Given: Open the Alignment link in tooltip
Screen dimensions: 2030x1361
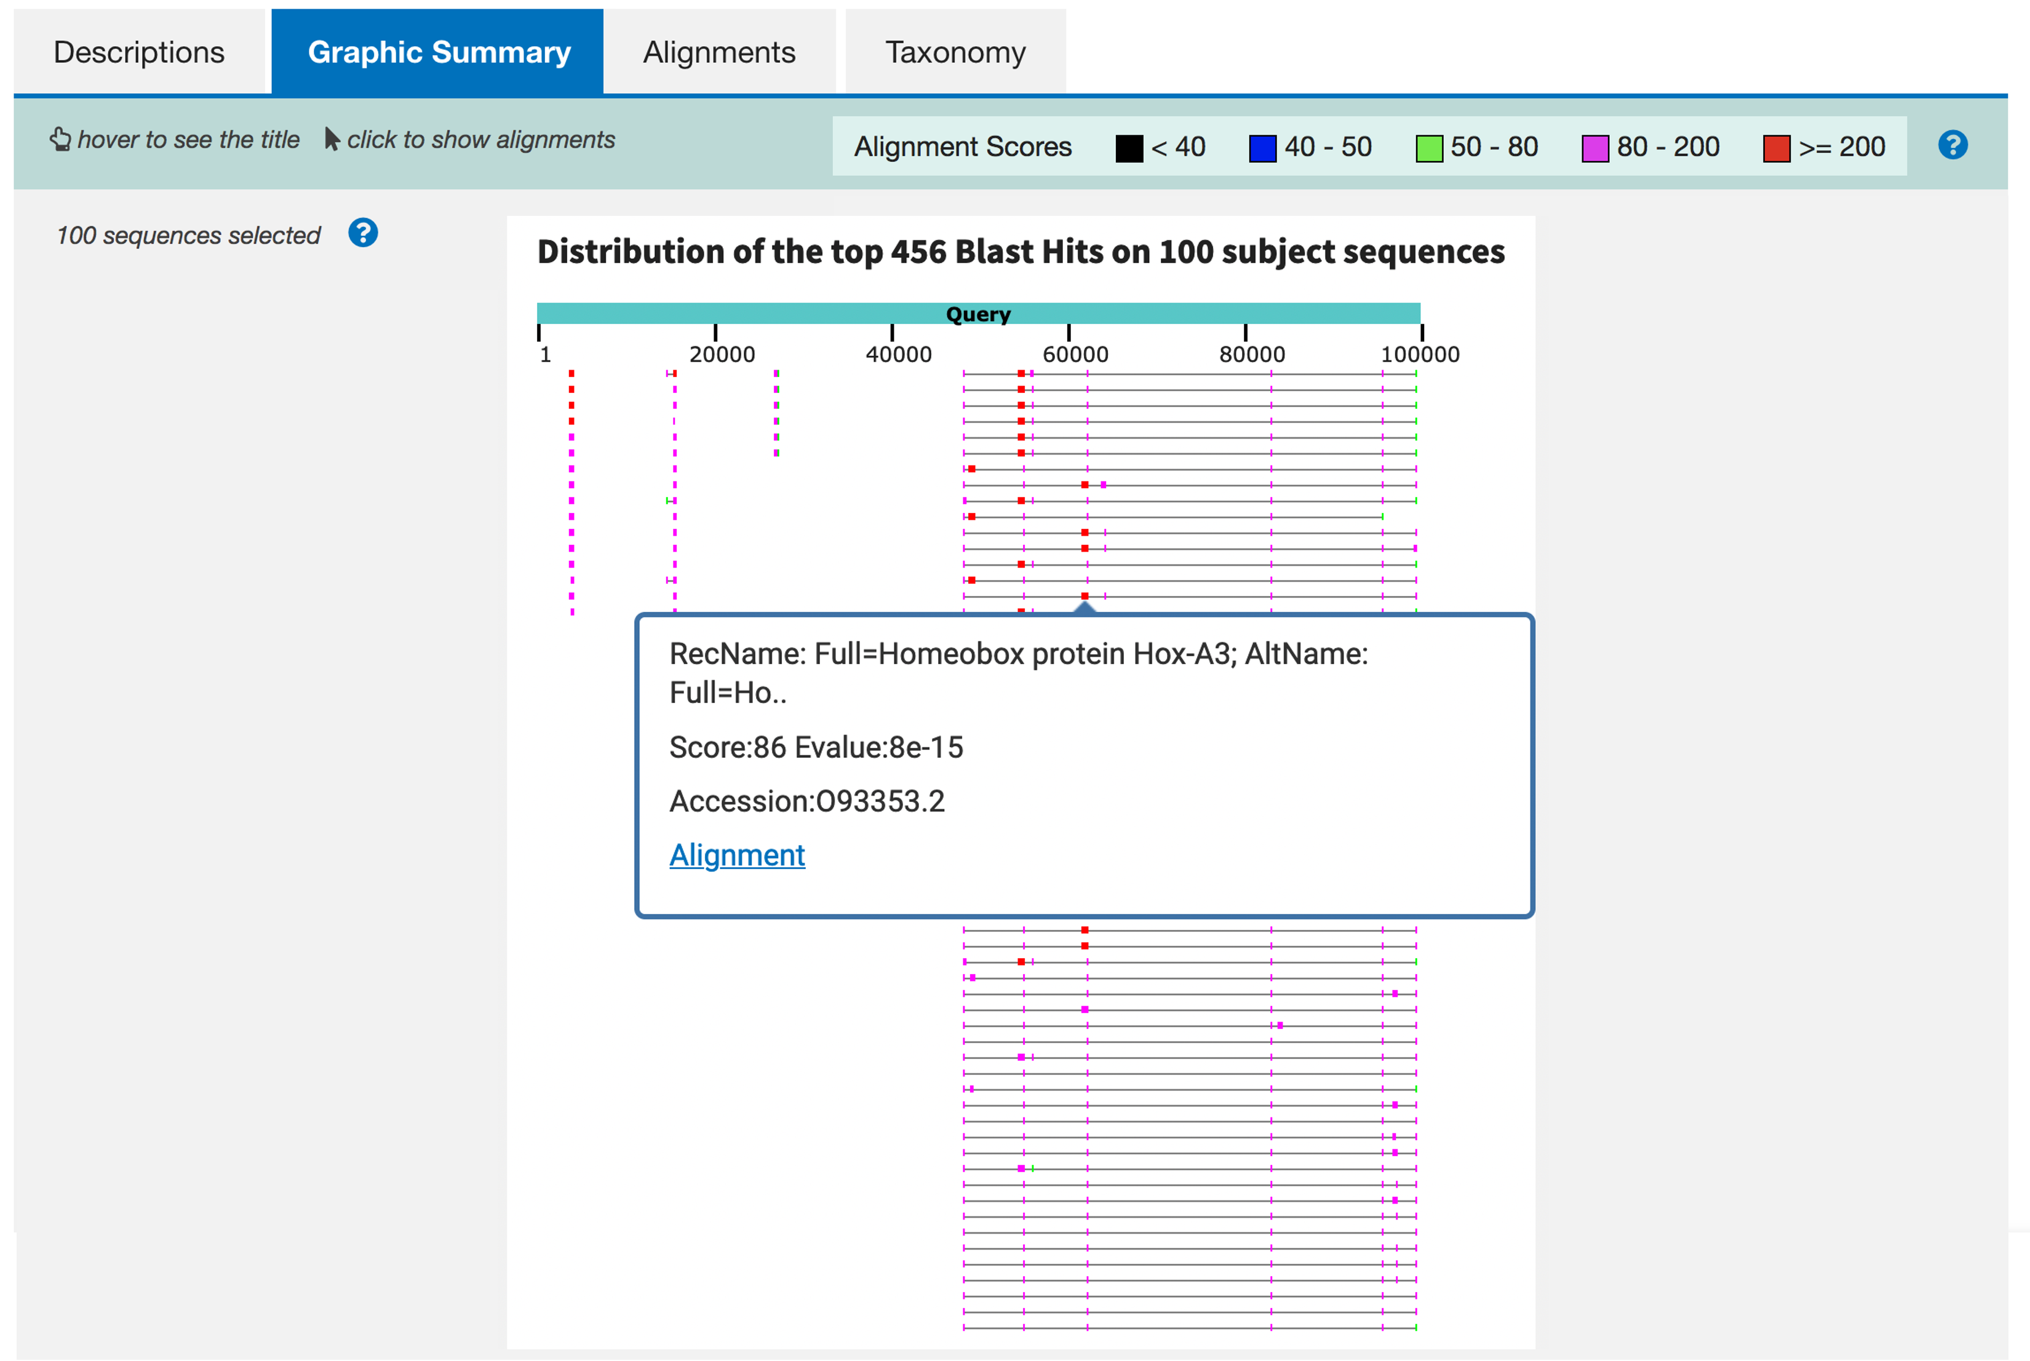Looking at the screenshot, I should [737, 855].
